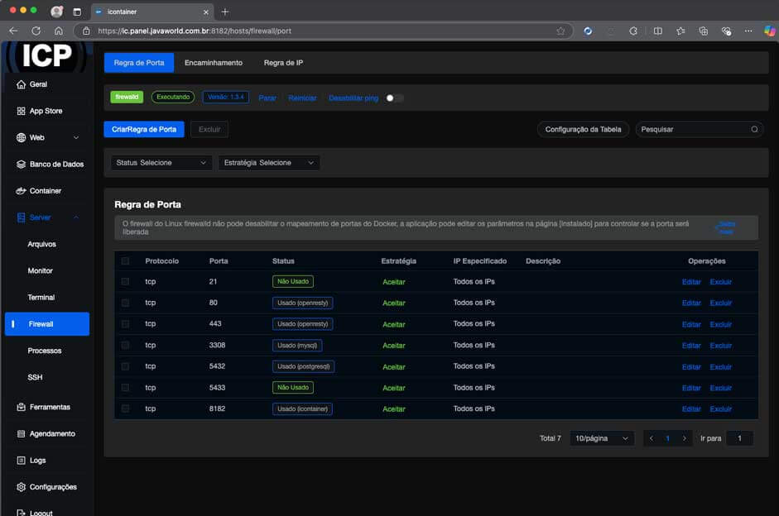The image size is (779, 516).
Task: Select the Banco de Dados database icon
Action: (22, 165)
